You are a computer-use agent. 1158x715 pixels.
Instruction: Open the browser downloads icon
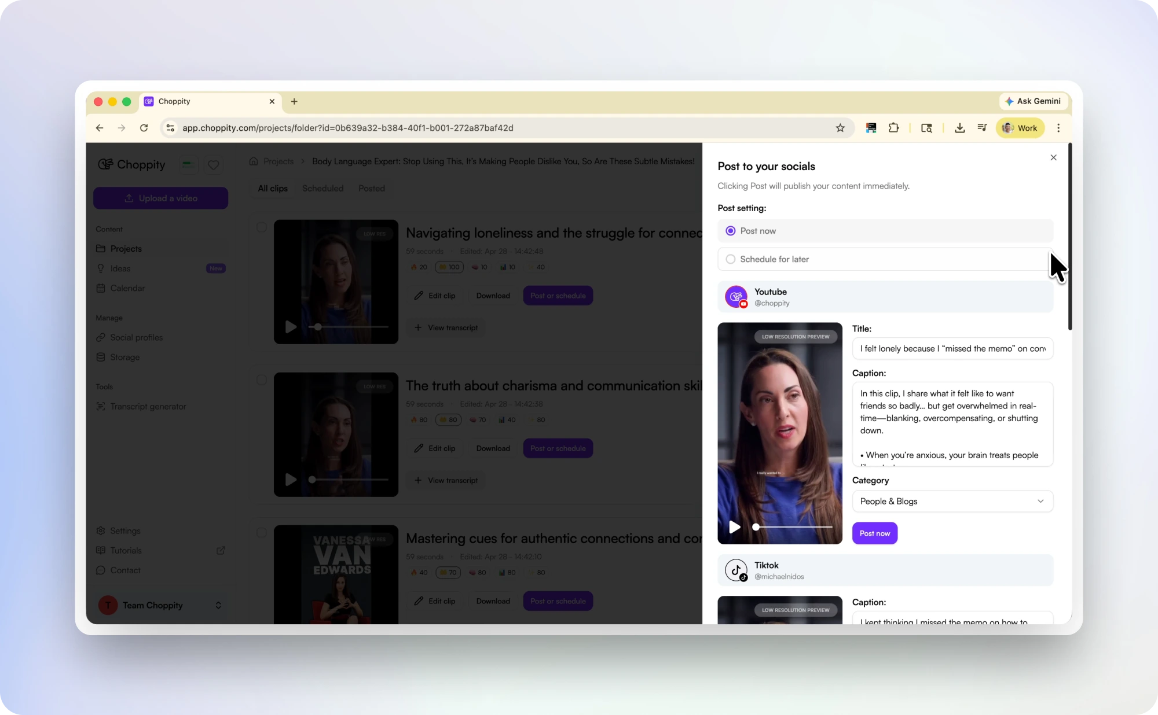click(x=959, y=128)
